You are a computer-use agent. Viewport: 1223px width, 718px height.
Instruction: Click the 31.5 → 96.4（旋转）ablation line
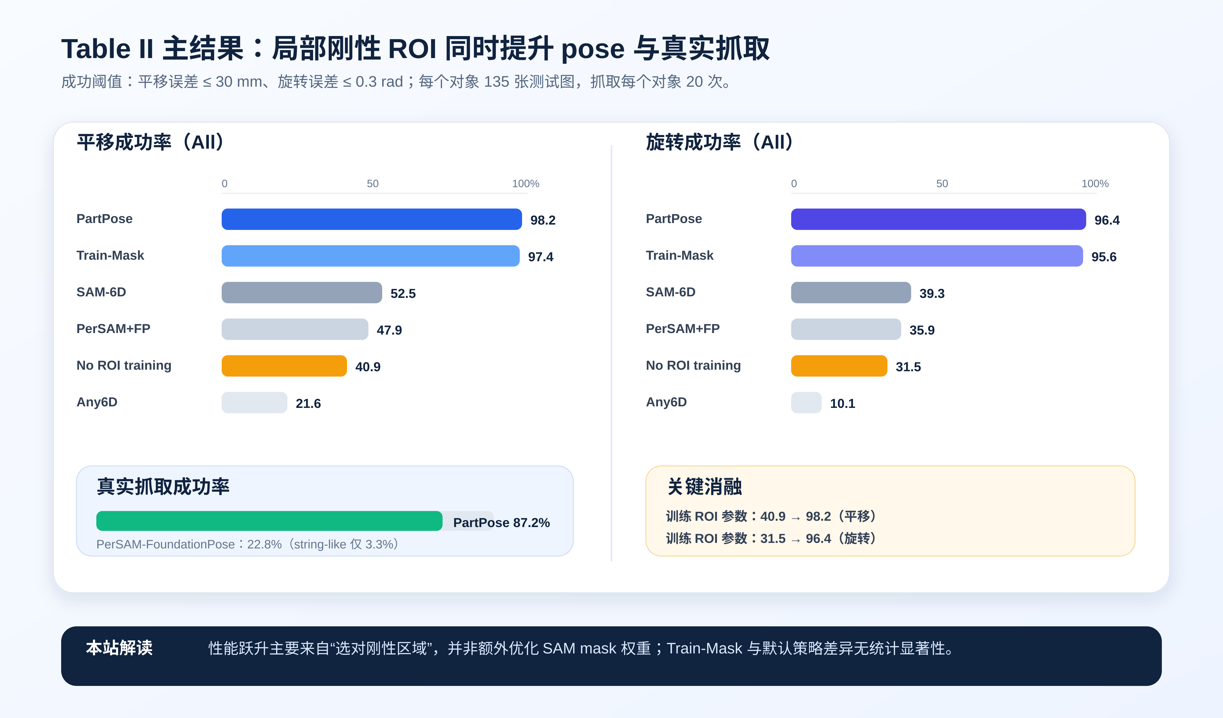click(x=771, y=538)
